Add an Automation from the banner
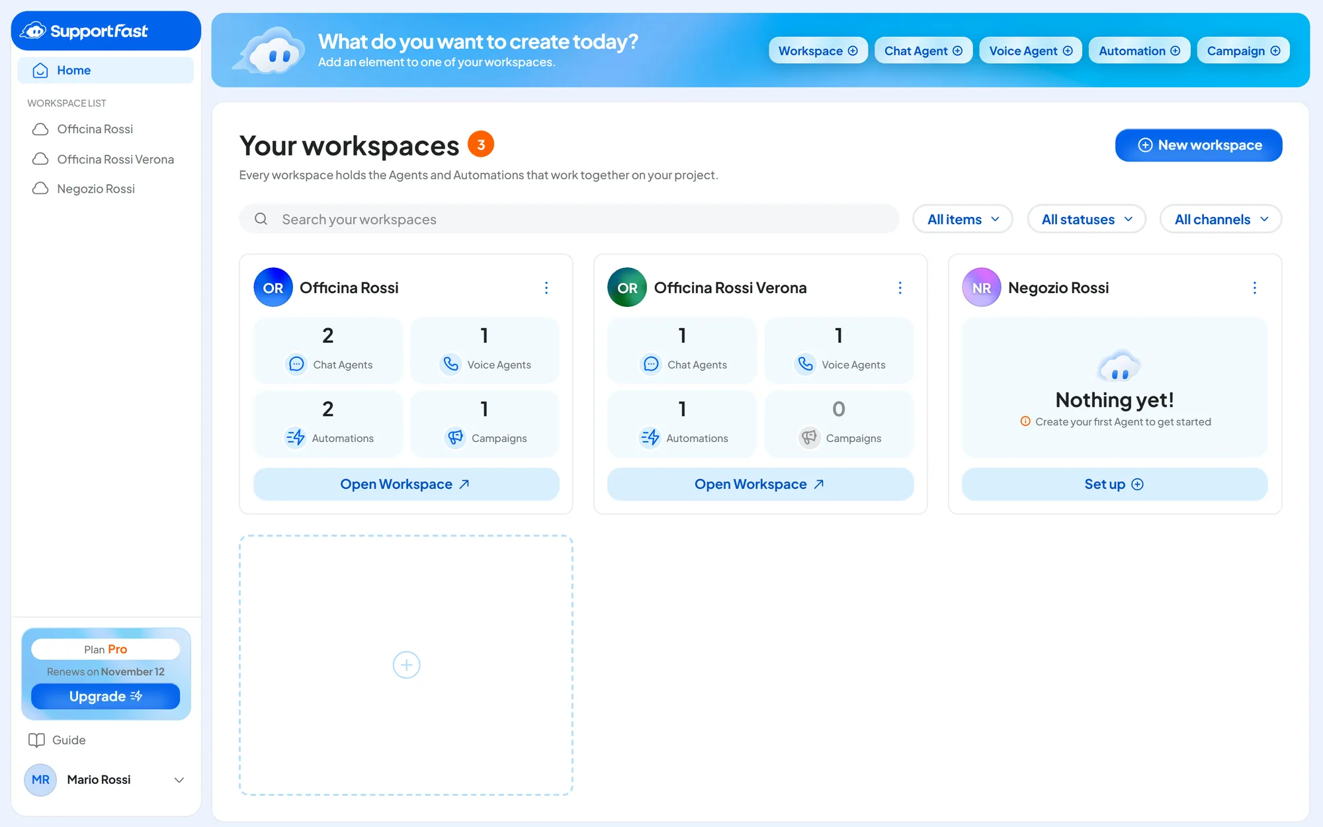 1139,50
